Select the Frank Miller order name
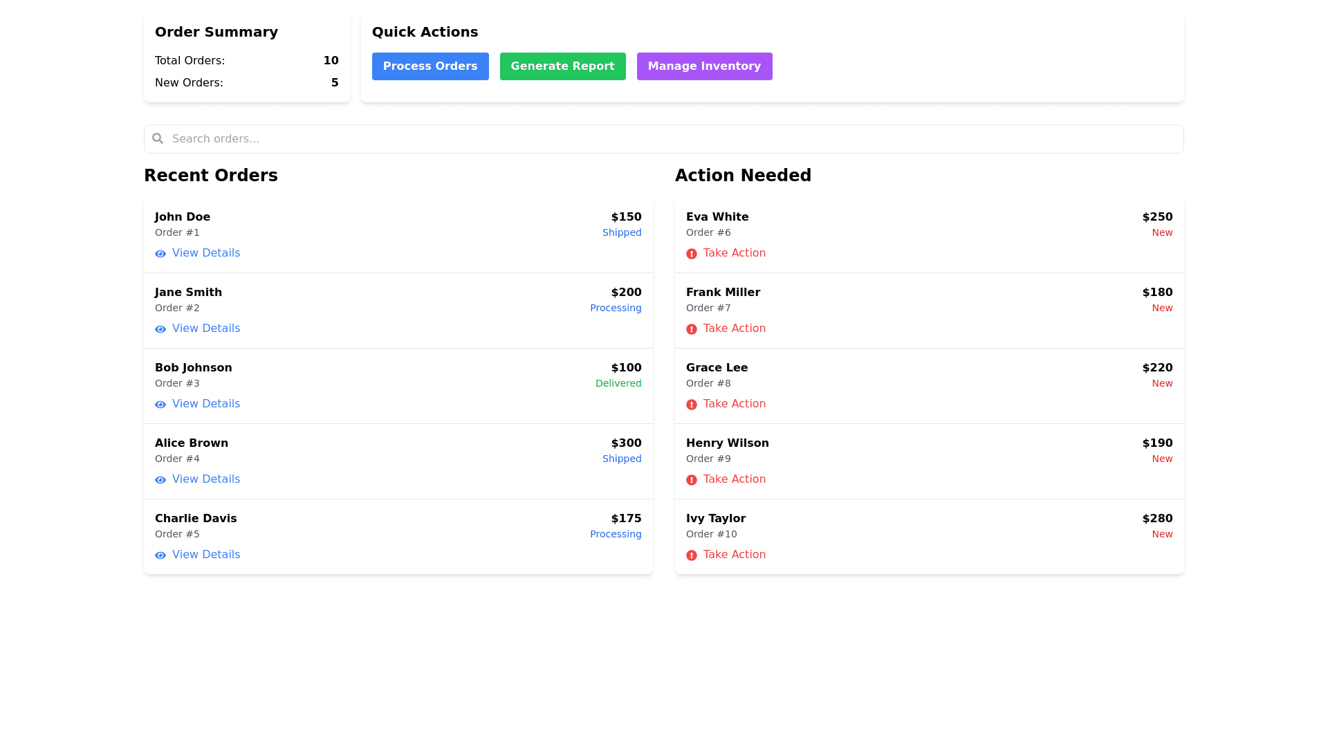Screen dimensions: 1328x747 point(723,293)
